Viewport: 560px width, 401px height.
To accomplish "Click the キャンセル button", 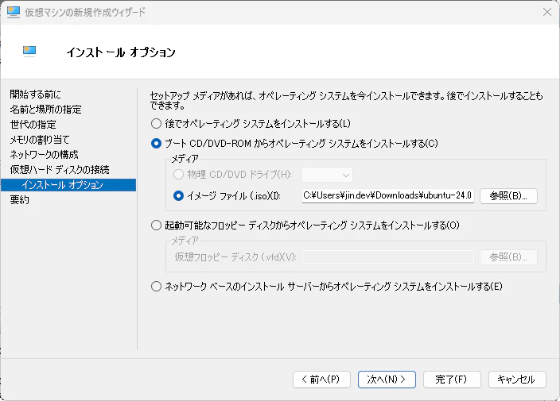I will pos(517,380).
